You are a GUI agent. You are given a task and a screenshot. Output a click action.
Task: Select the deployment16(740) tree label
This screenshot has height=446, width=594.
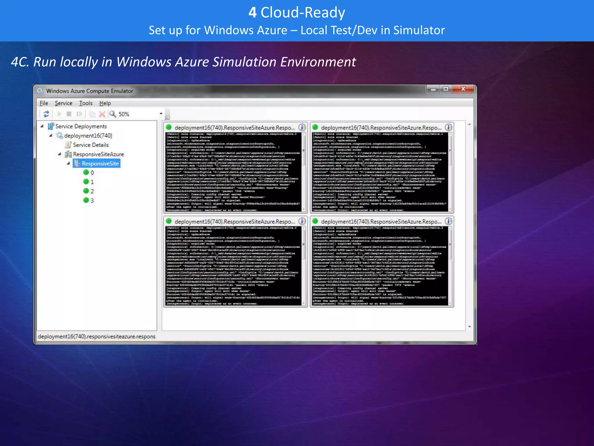[x=88, y=136]
